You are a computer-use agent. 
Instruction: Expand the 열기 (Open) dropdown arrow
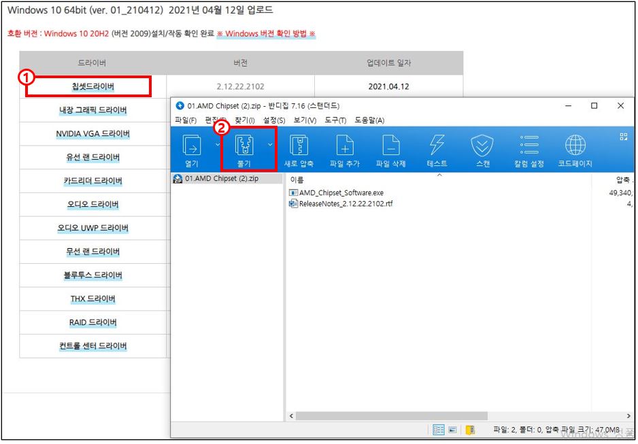coord(218,144)
